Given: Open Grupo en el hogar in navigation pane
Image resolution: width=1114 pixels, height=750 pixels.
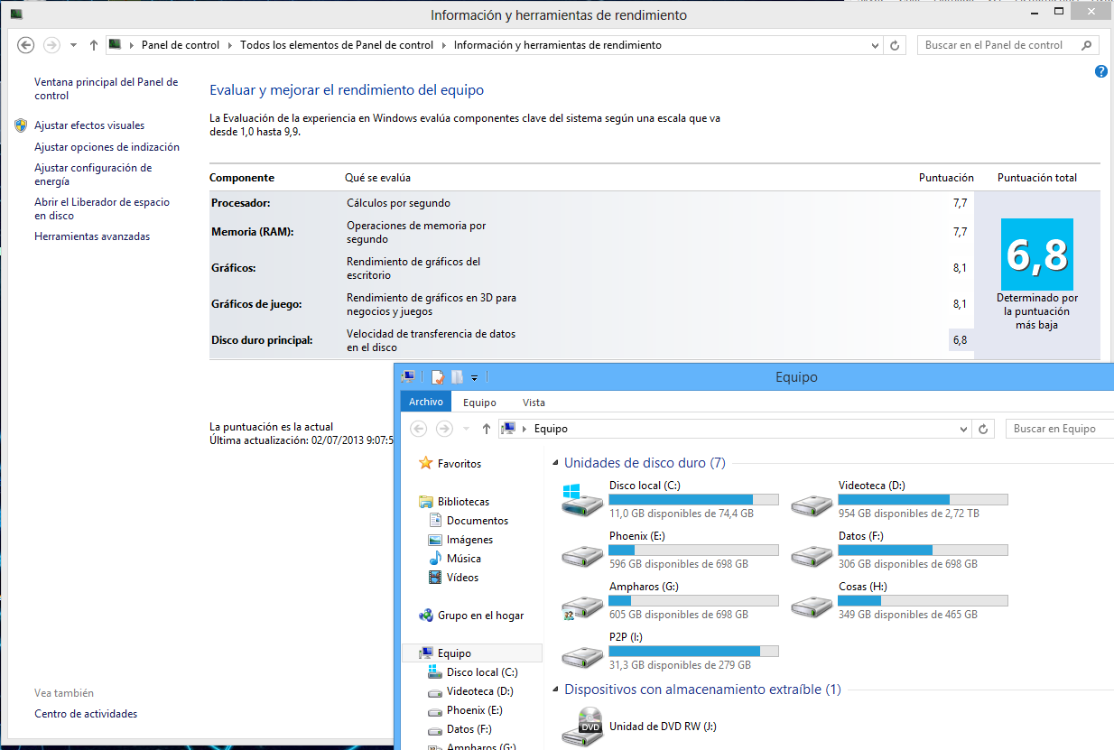Looking at the screenshot, I should tap(480, 616).
